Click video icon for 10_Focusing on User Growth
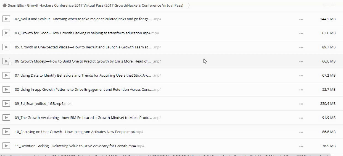Image resolution: width=343 pixels, height=156 pixels. point(6,132)
